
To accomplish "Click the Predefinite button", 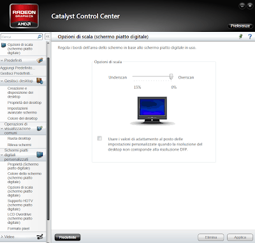I will coord(68,237).
